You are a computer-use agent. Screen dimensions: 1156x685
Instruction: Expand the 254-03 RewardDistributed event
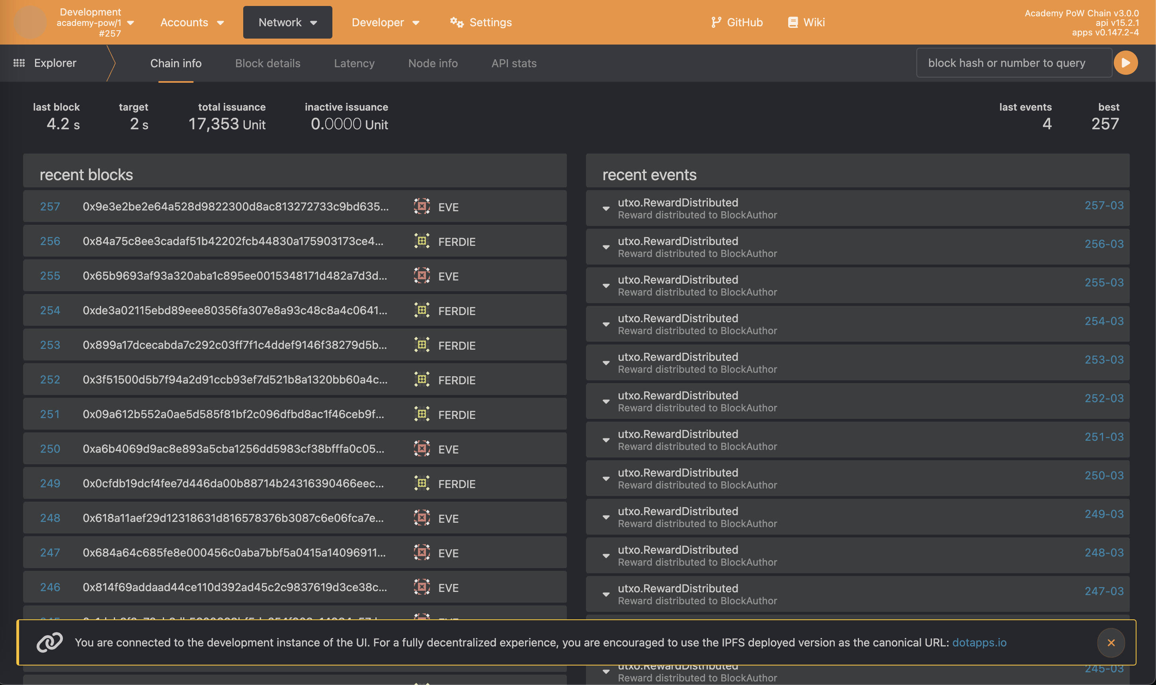(x=606, y=325)
